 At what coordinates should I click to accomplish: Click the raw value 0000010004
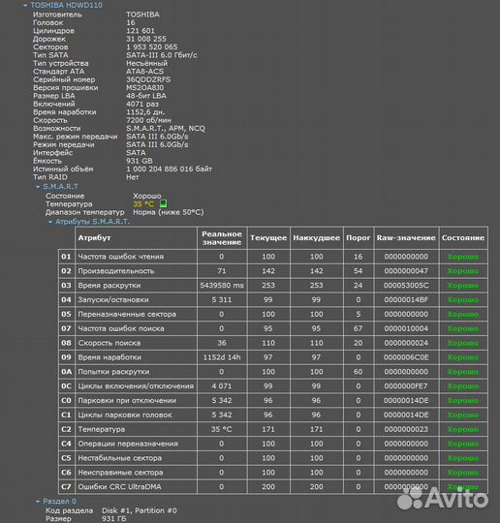coord(406,328)
